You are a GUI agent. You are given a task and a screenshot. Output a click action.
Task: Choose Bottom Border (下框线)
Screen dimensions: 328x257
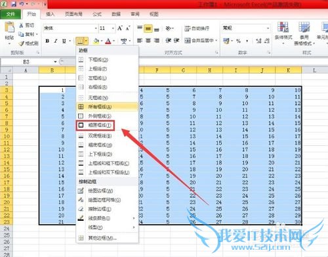tap(107, 60)
